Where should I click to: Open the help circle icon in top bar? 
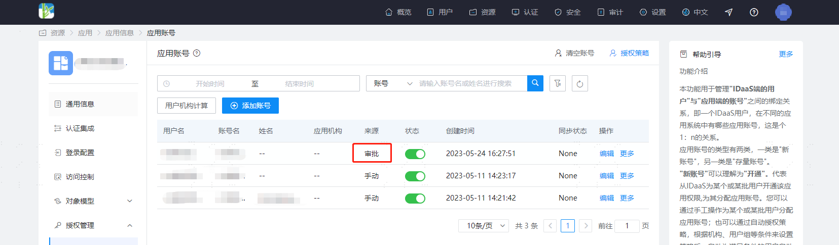pyautogui.click(x=754, y=12)
